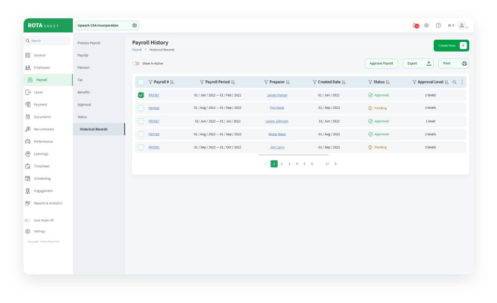
Task: Click the Recruitments sidebar icon
Action: tap(28, 129)
